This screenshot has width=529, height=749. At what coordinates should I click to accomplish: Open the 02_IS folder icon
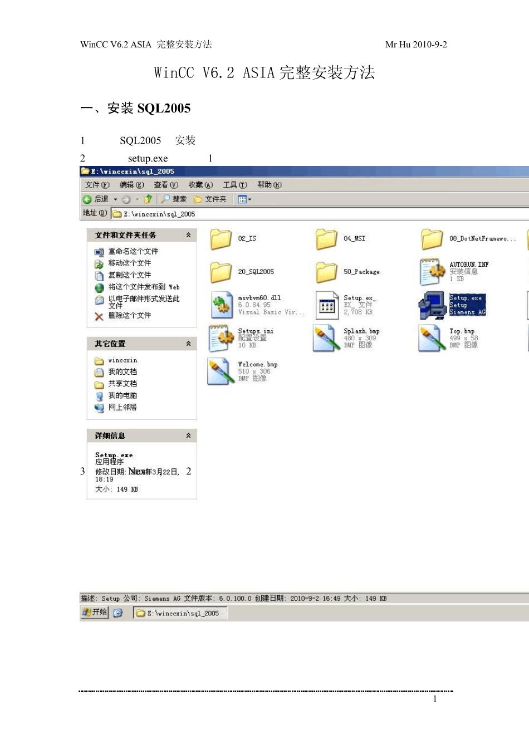[x=221, y=239]
